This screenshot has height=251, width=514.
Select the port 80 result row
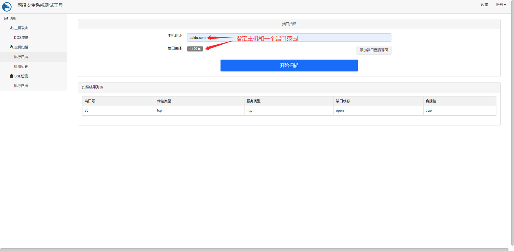289,111
